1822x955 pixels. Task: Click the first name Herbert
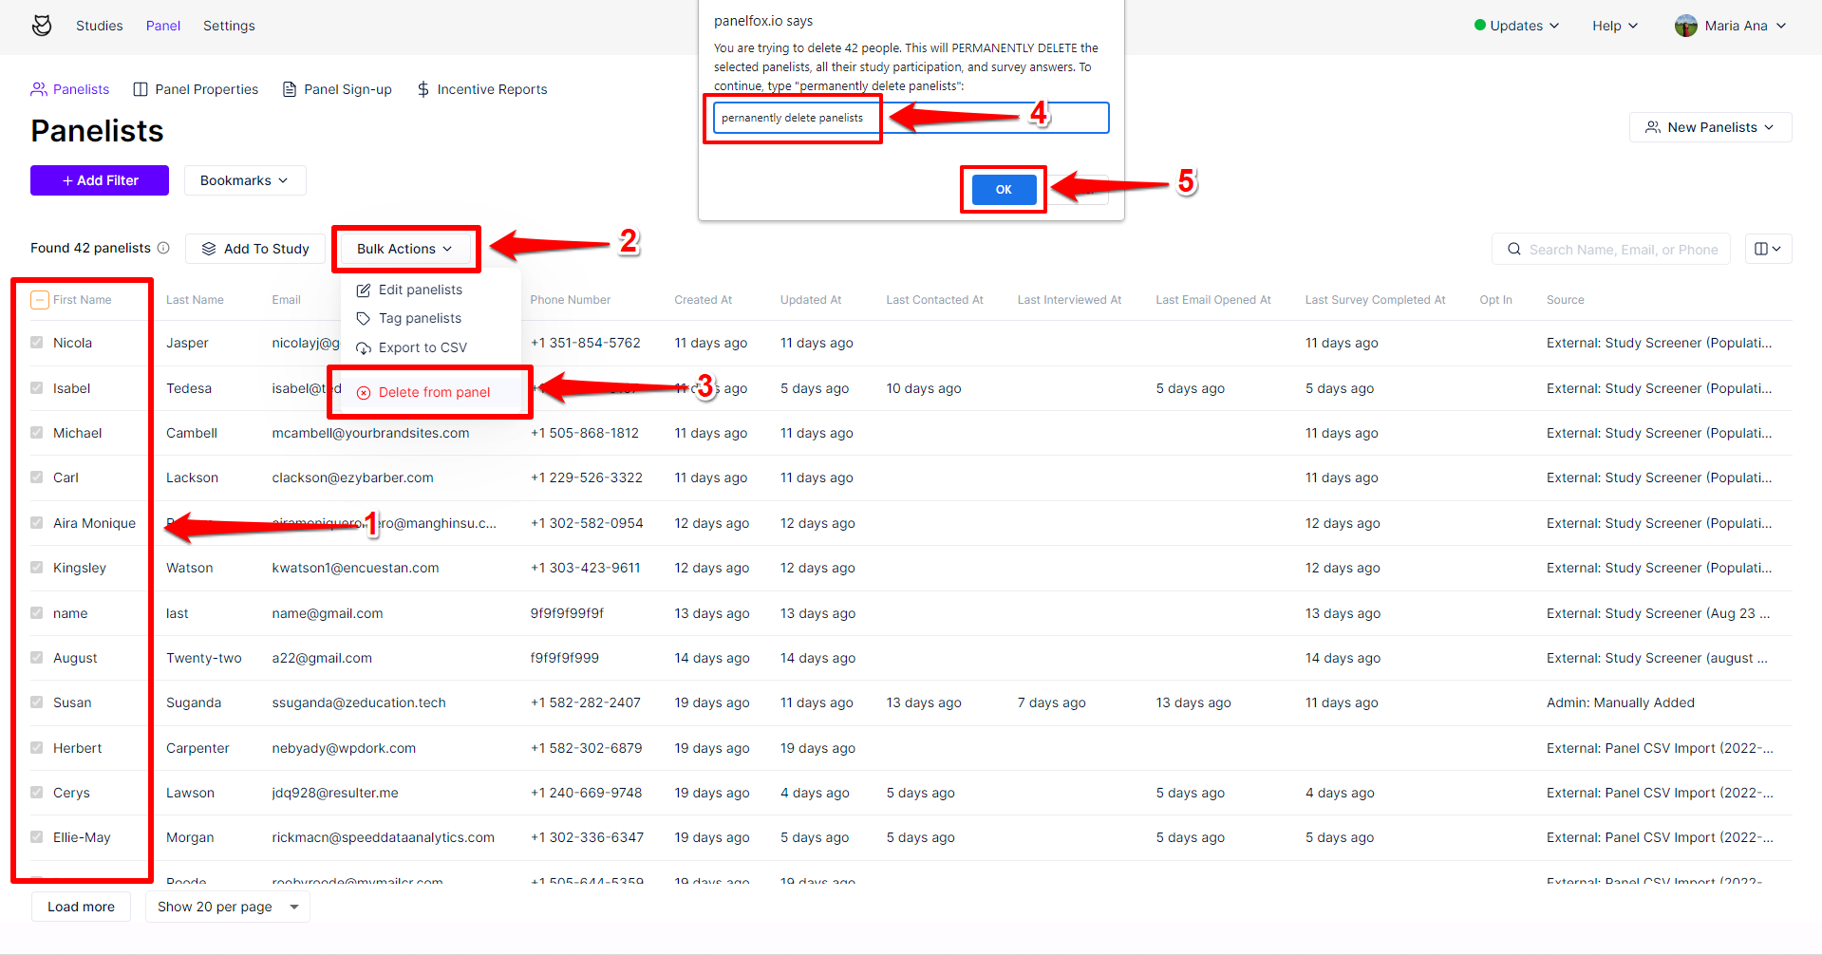[x=77, y=748]
